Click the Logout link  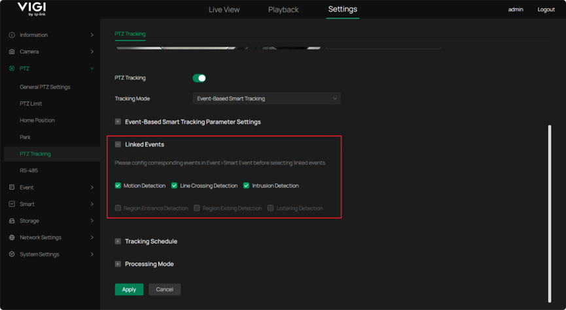pyautogui.click(x=546, y=9)
